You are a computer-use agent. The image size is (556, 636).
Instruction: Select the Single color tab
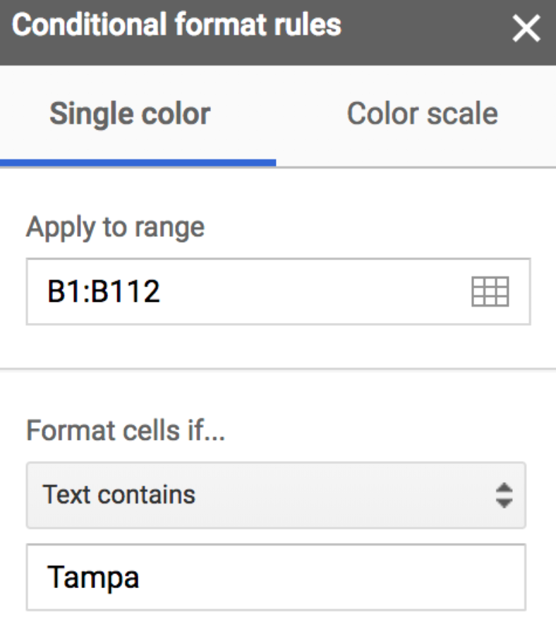click(130, 113)
